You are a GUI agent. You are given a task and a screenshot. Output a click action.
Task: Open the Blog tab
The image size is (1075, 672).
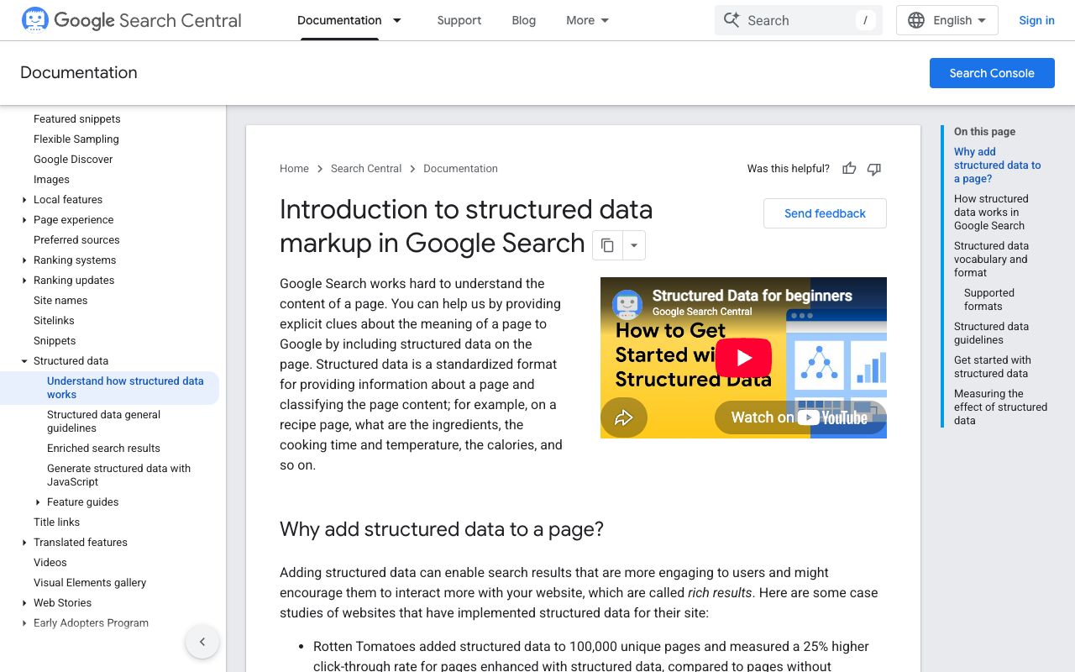[x=524, y=20]
